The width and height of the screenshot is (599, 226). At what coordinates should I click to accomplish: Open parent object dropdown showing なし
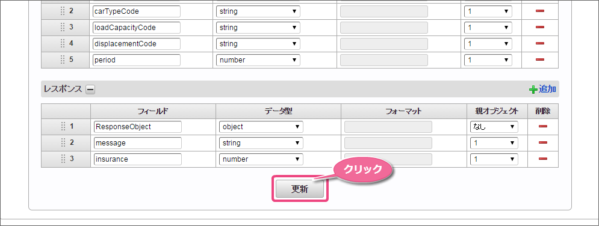pyautogui.click(x=492, y=127)
